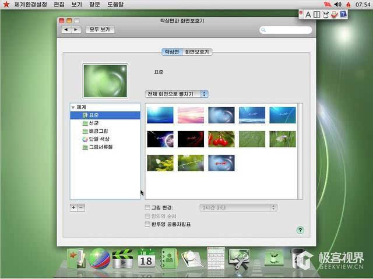The width and height of the screenshot is (373, 279).
Task: Click the plus button to add folder
Action: (73, 207)
